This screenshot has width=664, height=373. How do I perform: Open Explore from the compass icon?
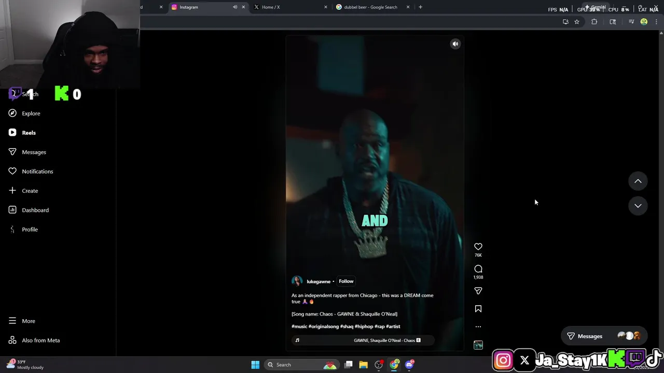tap(12, 113)
